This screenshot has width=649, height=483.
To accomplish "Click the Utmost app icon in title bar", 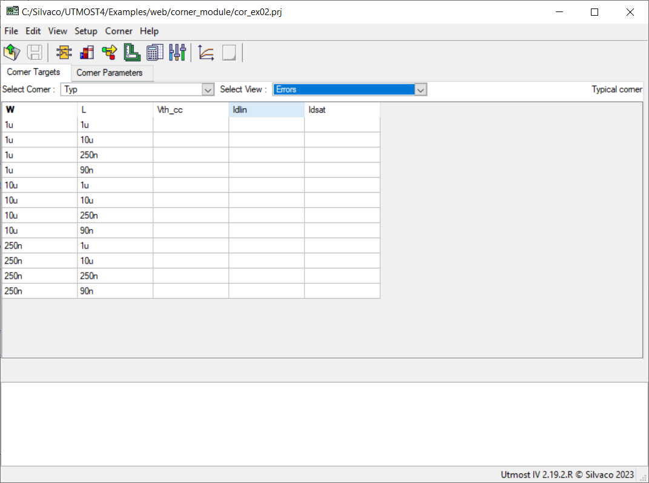I will pyautogui.click(x=13, y=11).
